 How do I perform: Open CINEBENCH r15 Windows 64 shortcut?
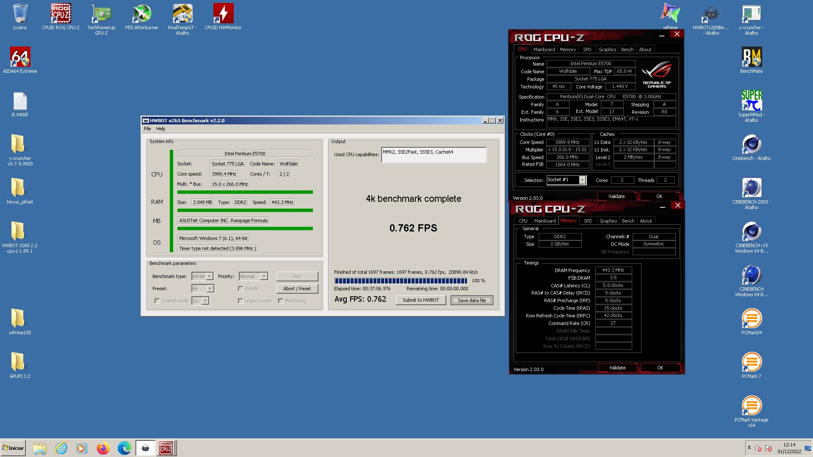point(752,237)
